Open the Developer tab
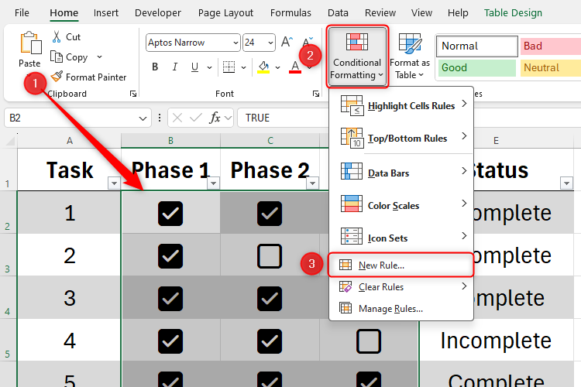Screen dimensions: 581x387 (158, 13)
